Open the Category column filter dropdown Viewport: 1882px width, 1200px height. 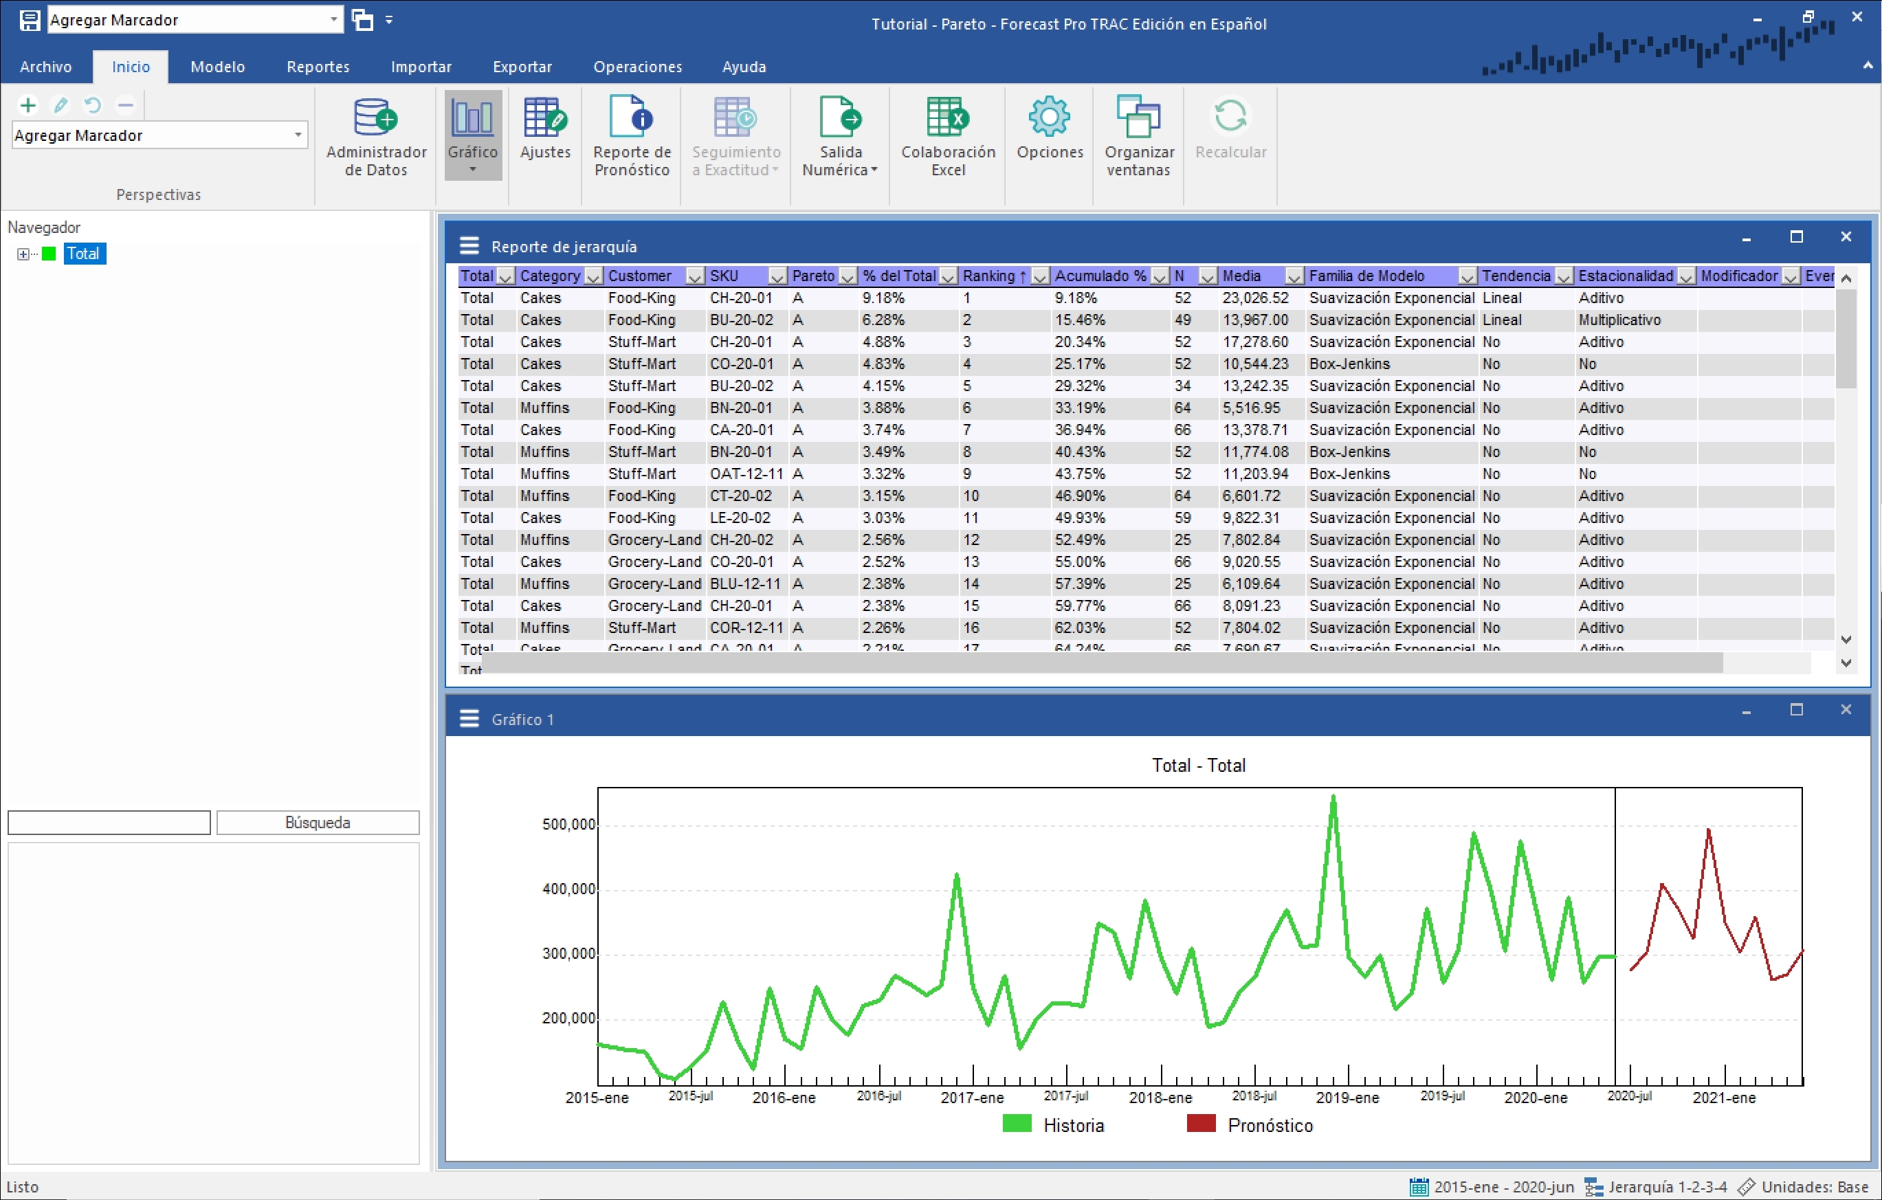tap(593, 276)
